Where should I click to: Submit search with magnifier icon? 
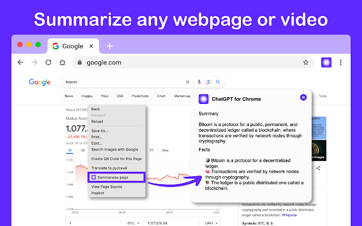click(218, 82)
